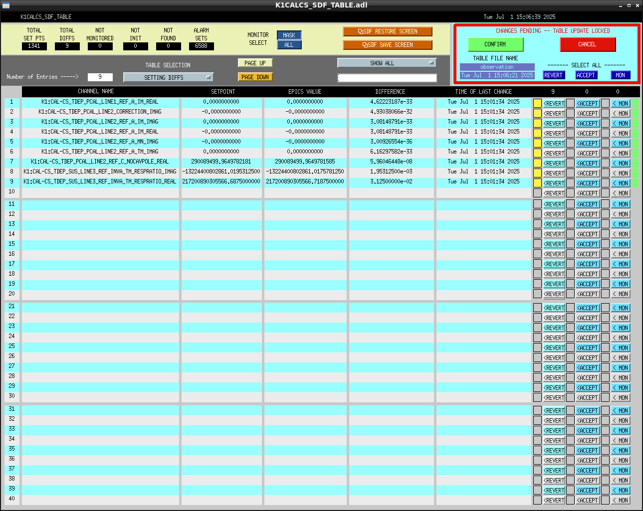Toggle REVERT for row 2 LINE2_CORRECTION_IMAG
The height and width of the screenshot is (511, 643).
coord(554,114)
